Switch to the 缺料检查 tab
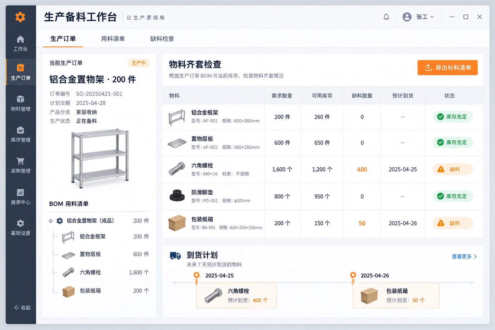The height and width of the screenshot is (330, 495). coord(162,39)
